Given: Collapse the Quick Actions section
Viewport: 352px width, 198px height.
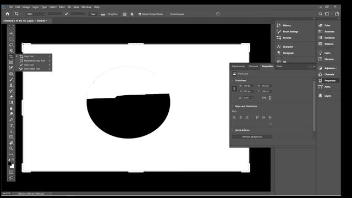Looking at the screenshot, I should [x=233, y=130].
